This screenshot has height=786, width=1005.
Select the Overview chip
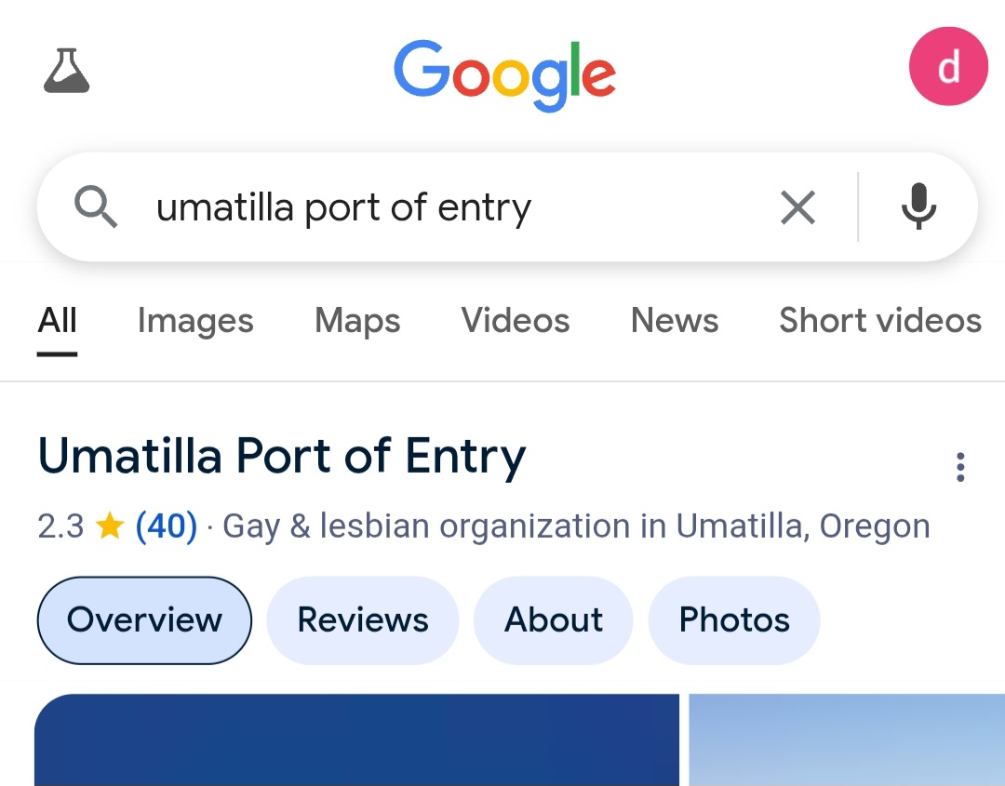144,620
